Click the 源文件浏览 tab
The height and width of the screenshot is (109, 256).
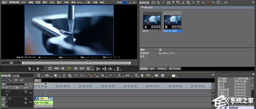[175, 69]
